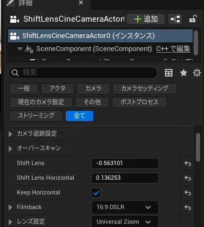Select the その他 filter button

pos(92,102)
